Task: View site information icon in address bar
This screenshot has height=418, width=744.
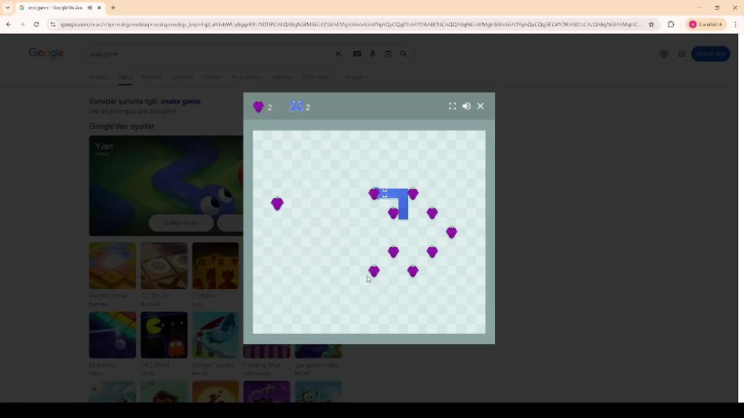Action: pos(53,24)
